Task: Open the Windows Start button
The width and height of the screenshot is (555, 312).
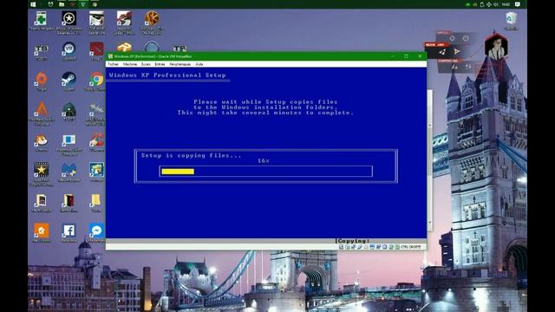Action: click(x=33, y=4)
